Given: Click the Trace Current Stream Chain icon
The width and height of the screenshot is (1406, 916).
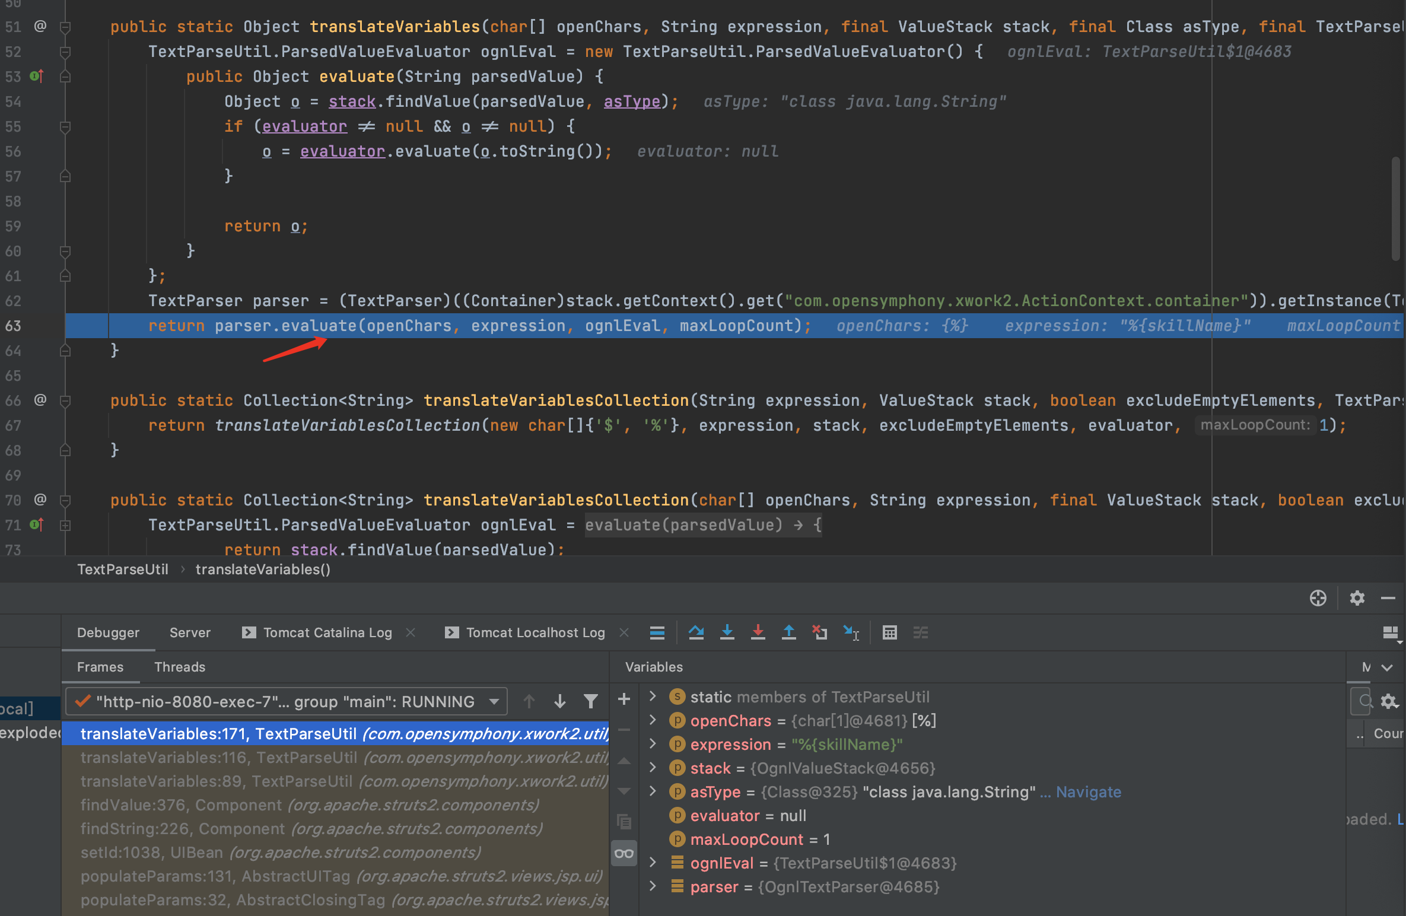Looking at the screenshot, I should point(920,633).
